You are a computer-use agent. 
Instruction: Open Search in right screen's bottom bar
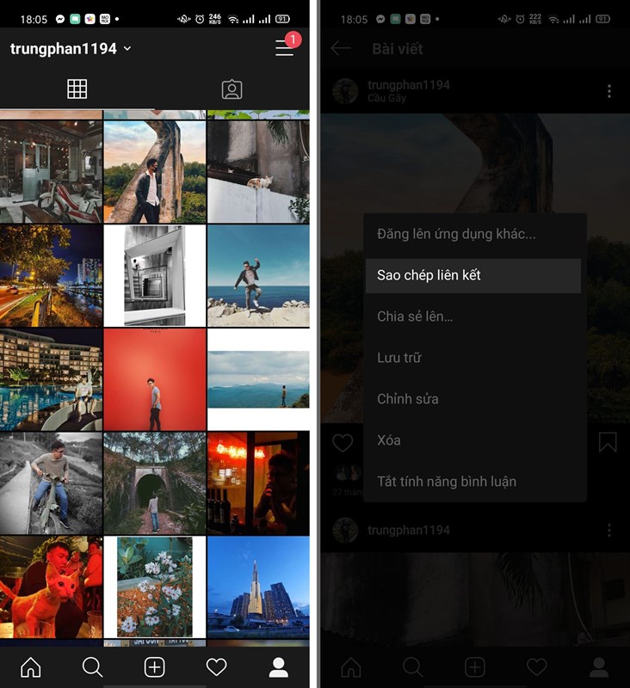[x=412, y=667]
